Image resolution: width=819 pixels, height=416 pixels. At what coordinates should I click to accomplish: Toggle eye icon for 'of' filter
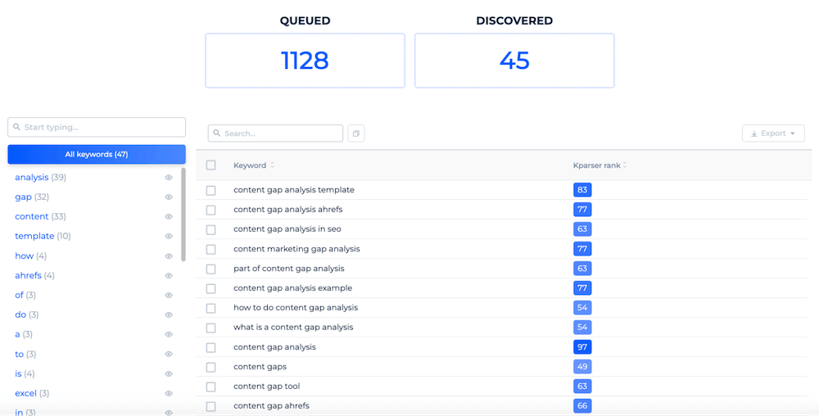[169, 296]
